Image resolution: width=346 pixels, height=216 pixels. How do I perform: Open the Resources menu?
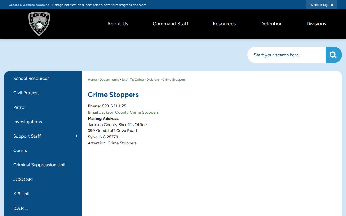224,24
